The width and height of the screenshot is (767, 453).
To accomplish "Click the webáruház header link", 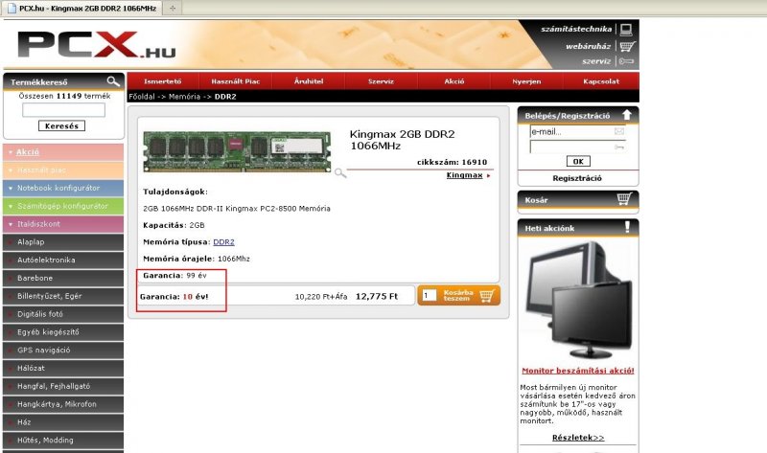I will [589, 46].
